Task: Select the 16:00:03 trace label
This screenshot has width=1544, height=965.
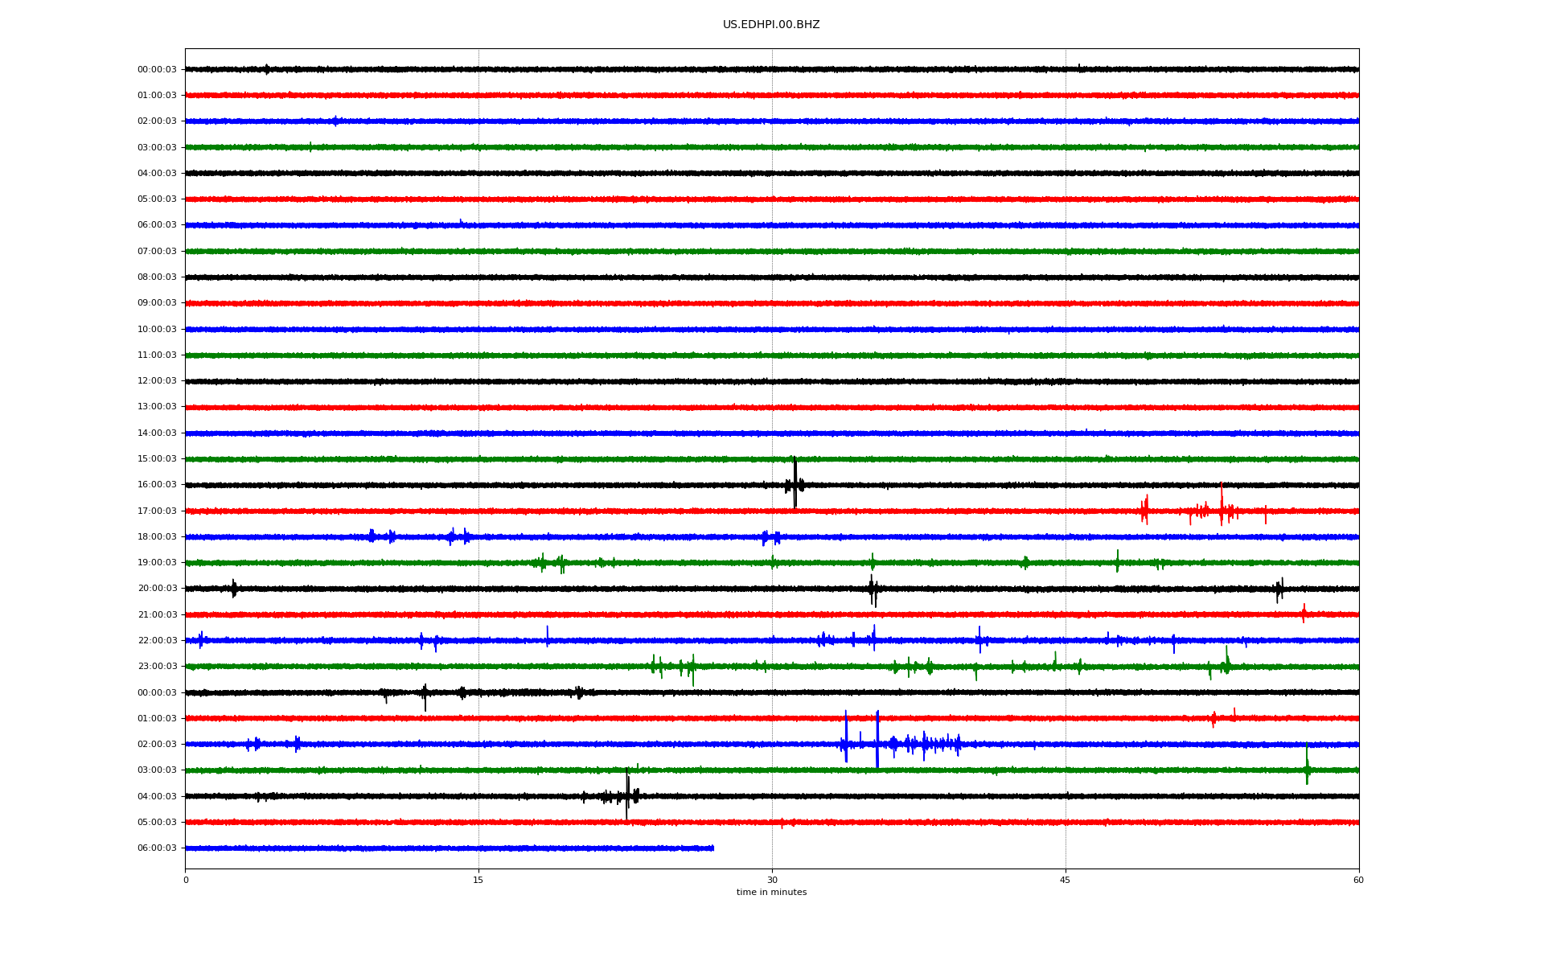Action: (x=157, y=485)
